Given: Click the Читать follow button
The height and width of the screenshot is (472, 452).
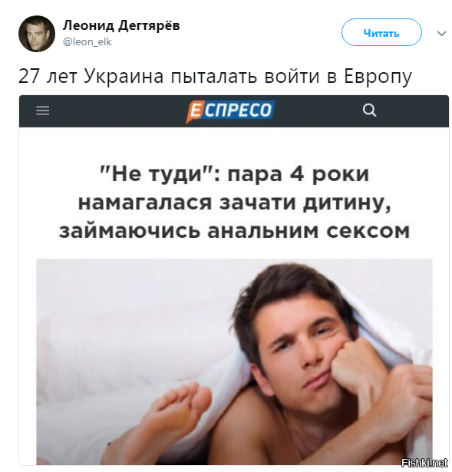Looking at the screenshot, I should point(381,32).
